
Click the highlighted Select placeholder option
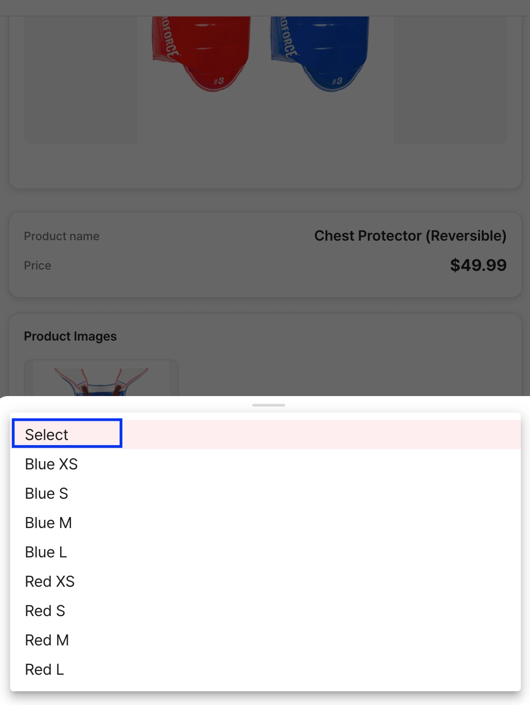tap(47, 434)
